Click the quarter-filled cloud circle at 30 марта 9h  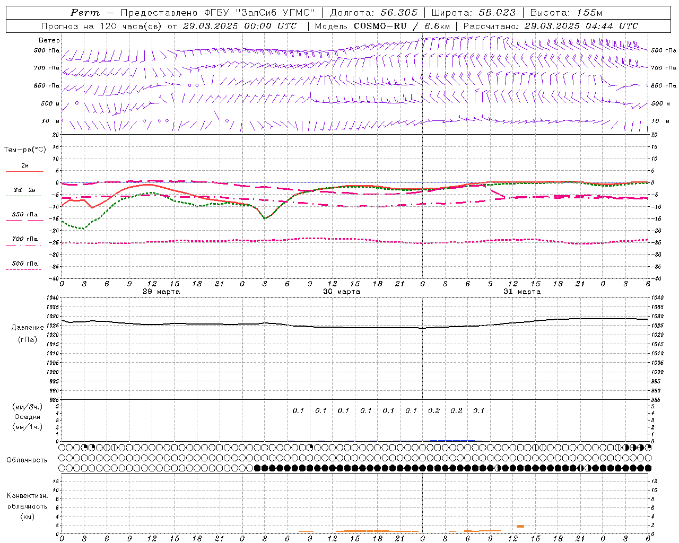(x=310, y=448)
